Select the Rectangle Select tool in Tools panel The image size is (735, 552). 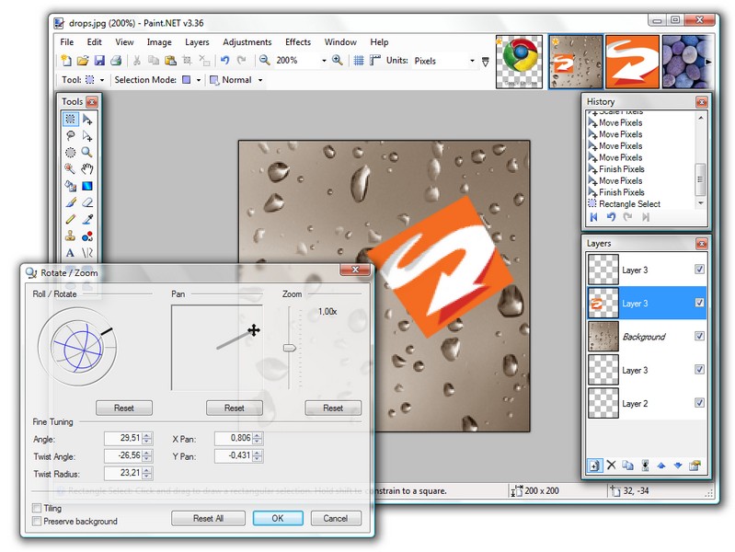(70, 119)
